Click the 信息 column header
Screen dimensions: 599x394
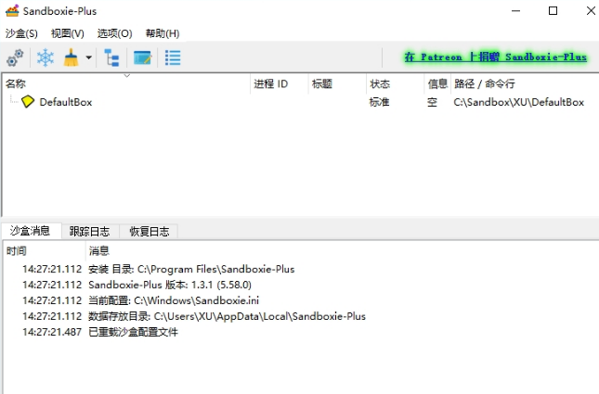(437, 84)
